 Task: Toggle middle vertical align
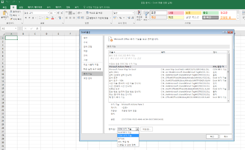(70, 13)
